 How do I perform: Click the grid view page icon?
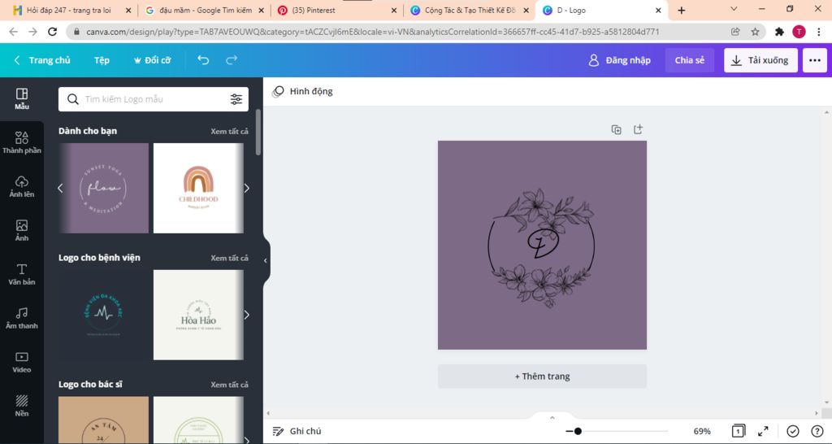coord(738,431)
